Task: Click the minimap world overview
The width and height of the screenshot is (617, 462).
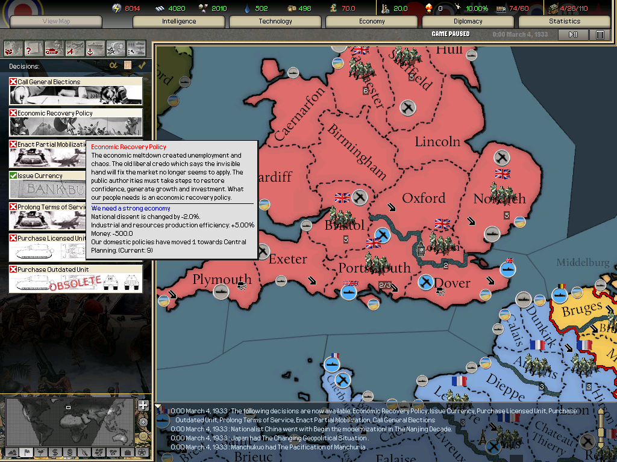Action: pyautogui.click(x=71, y=421)
